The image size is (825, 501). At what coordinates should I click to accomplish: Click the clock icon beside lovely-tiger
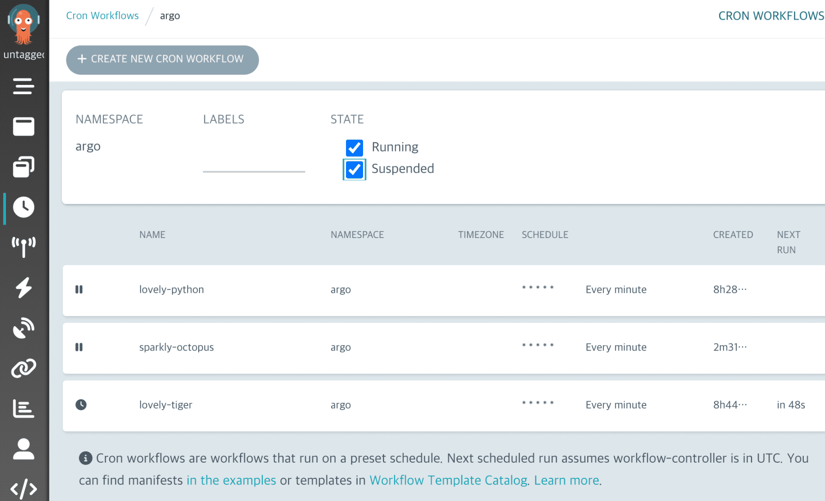pos(81,405)
